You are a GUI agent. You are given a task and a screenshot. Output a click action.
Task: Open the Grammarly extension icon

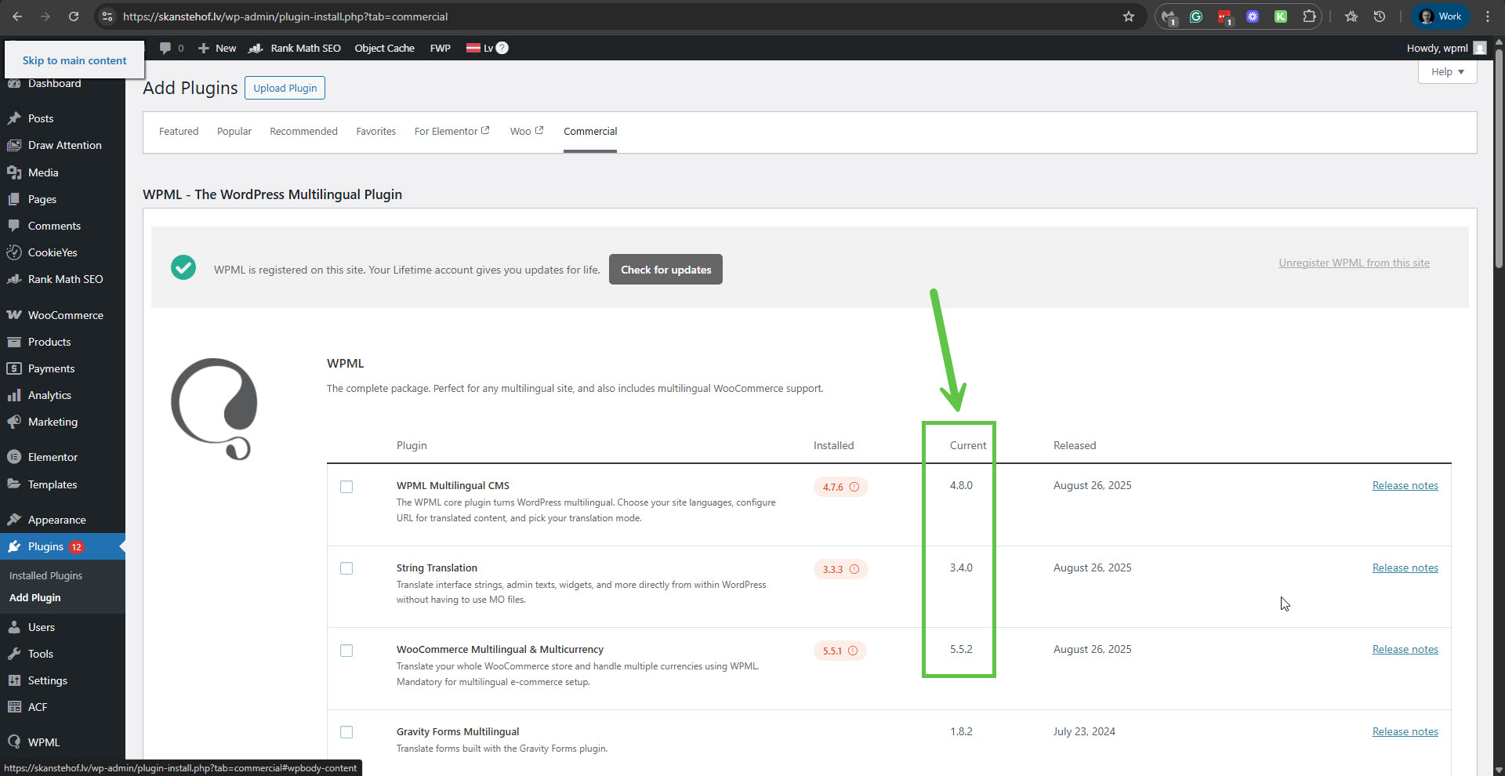pyautogui.click(x=1196, y=16)
